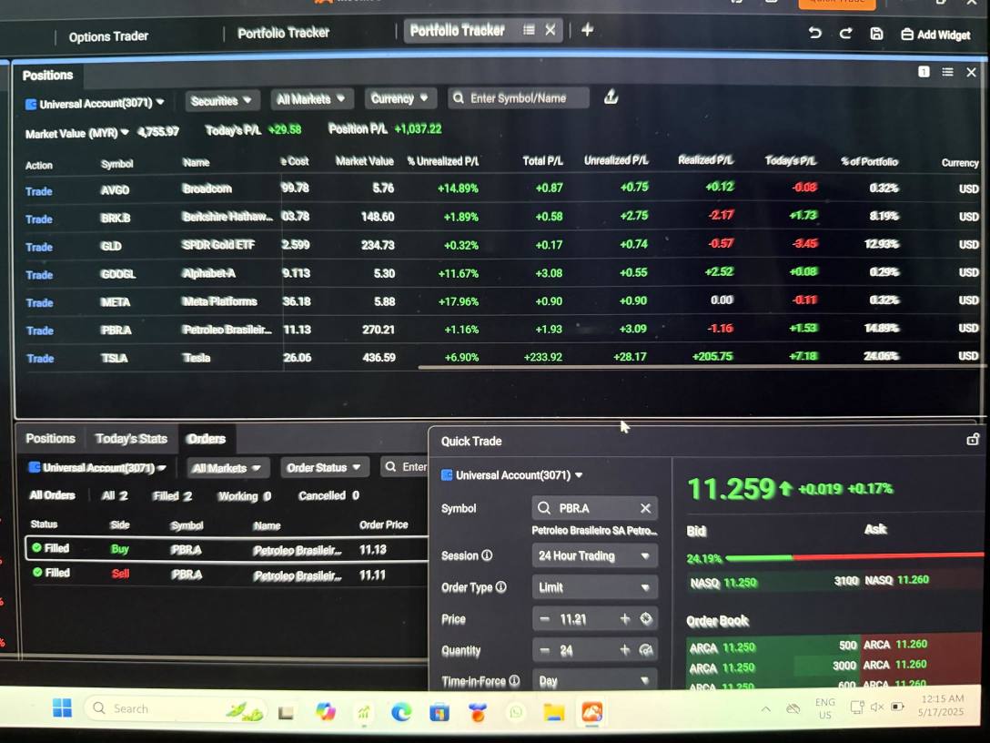Switch to the Today's Stats tab

[131, 439]
